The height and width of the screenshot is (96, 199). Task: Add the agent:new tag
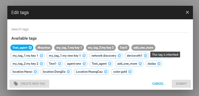[84, 64]
